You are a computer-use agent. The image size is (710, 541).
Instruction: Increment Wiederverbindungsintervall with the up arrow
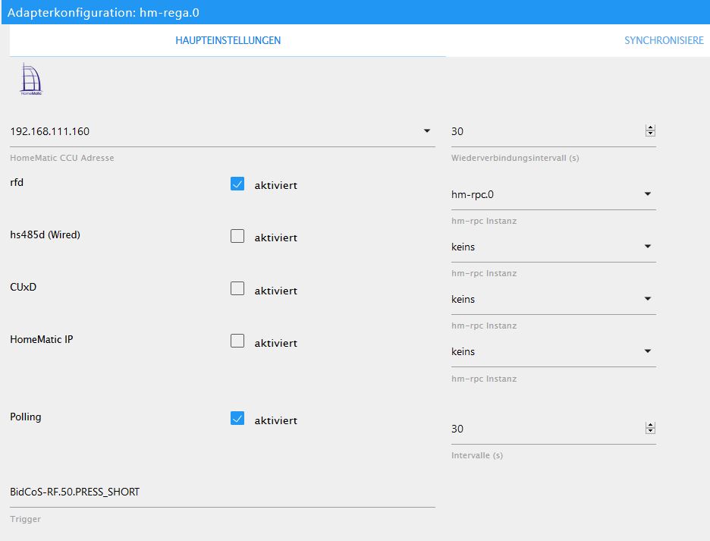(x=650, y=127)
